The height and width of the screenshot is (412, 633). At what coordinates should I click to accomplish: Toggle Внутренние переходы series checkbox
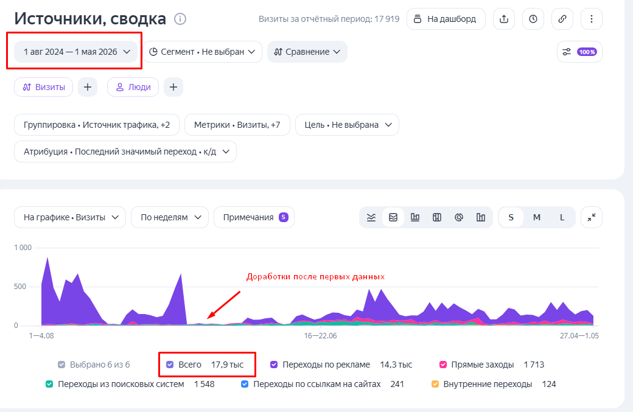(435, 384)
